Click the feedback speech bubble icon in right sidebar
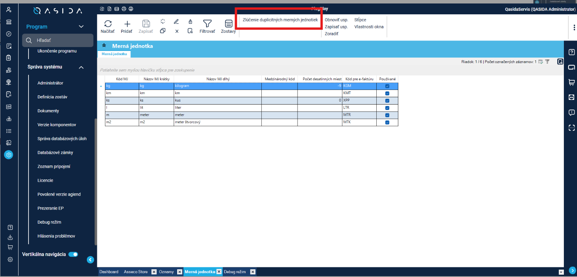Image resolution: width=577 pixels, height=277 pixels. (572, 113)
